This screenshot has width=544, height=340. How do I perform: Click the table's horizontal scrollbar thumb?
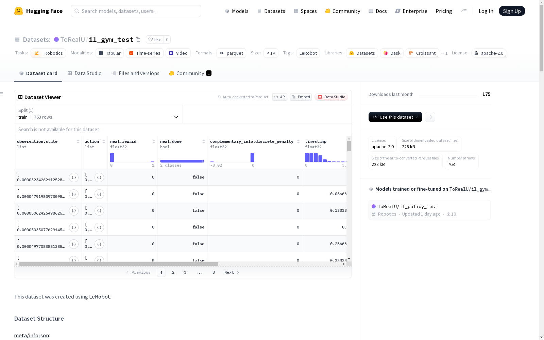tap(119, 264)
